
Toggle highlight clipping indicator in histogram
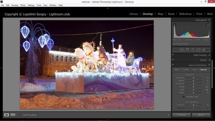point(208,25)
